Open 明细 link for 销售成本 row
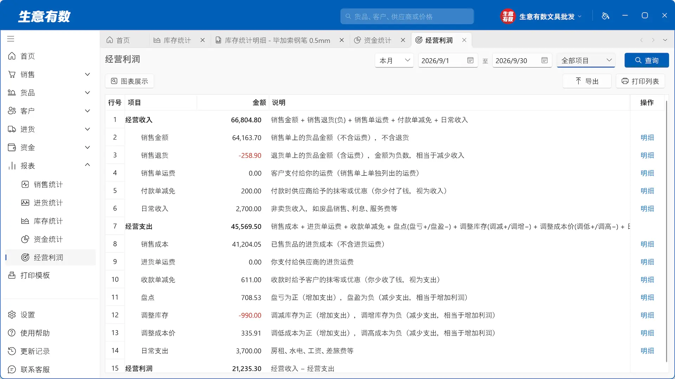Viewport: 675px width, 379px height. click(647, 244)
